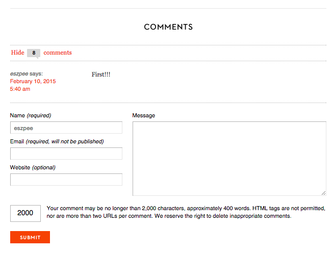Select the Website optional input field
Viewport: 334px width, 253px height.
[66, 180]
